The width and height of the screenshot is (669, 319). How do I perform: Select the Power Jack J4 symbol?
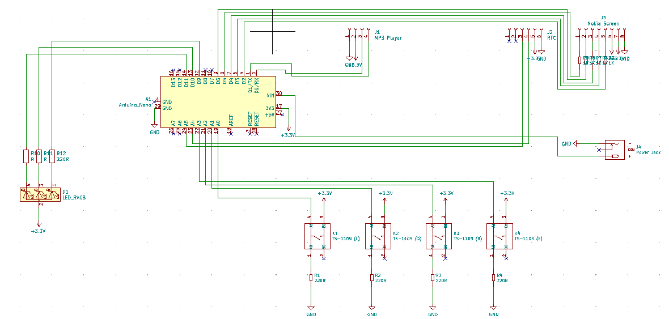click(x=615, y=150)
